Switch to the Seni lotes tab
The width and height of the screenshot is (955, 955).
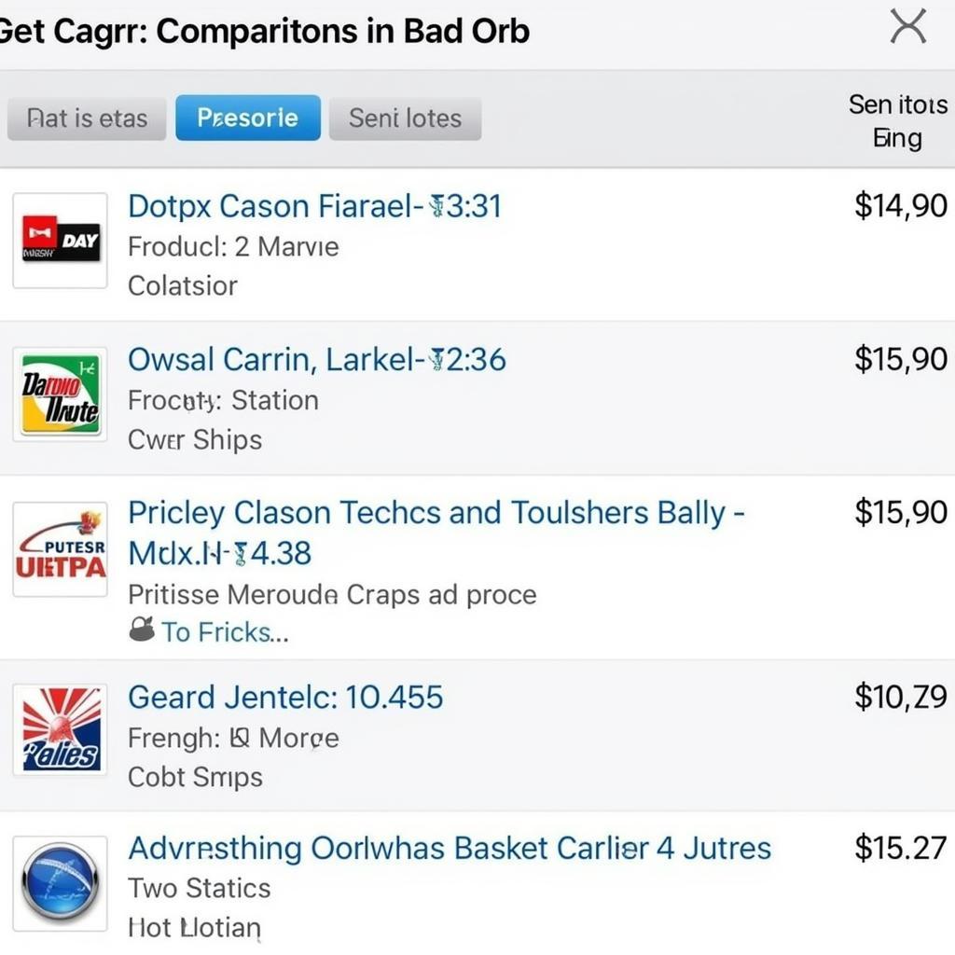[405, 118]
